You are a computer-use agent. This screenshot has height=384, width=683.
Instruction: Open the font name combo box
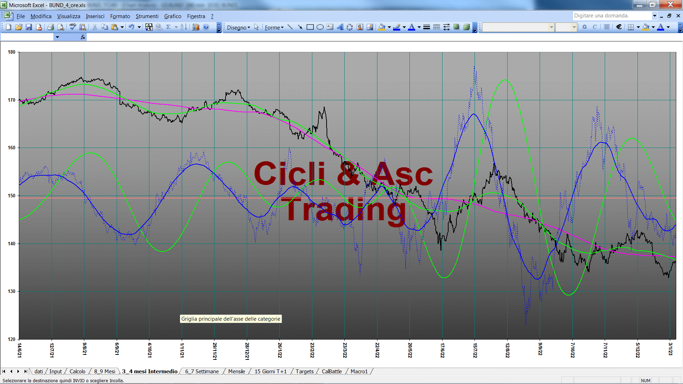(518, 27)
